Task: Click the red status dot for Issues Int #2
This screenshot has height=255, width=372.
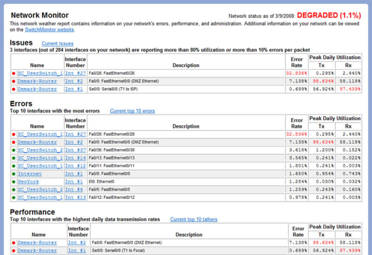Action: point(13,81)
